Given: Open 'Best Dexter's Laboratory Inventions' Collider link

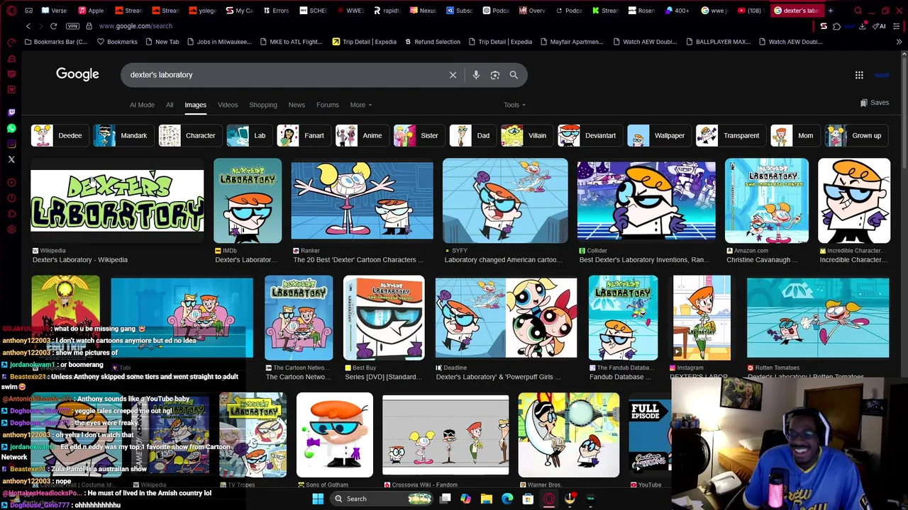Looking at the screenshot, I should tap(644, 260).
